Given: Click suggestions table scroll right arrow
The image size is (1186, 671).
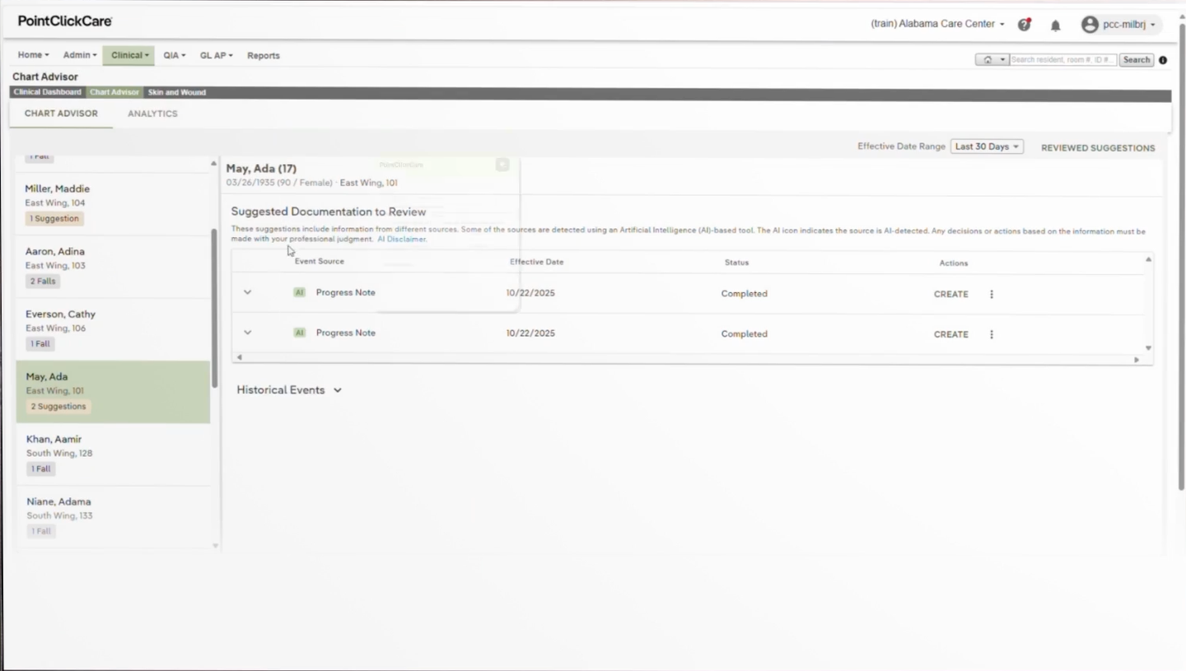Looking at the screenshot, I should [1137, 359].
